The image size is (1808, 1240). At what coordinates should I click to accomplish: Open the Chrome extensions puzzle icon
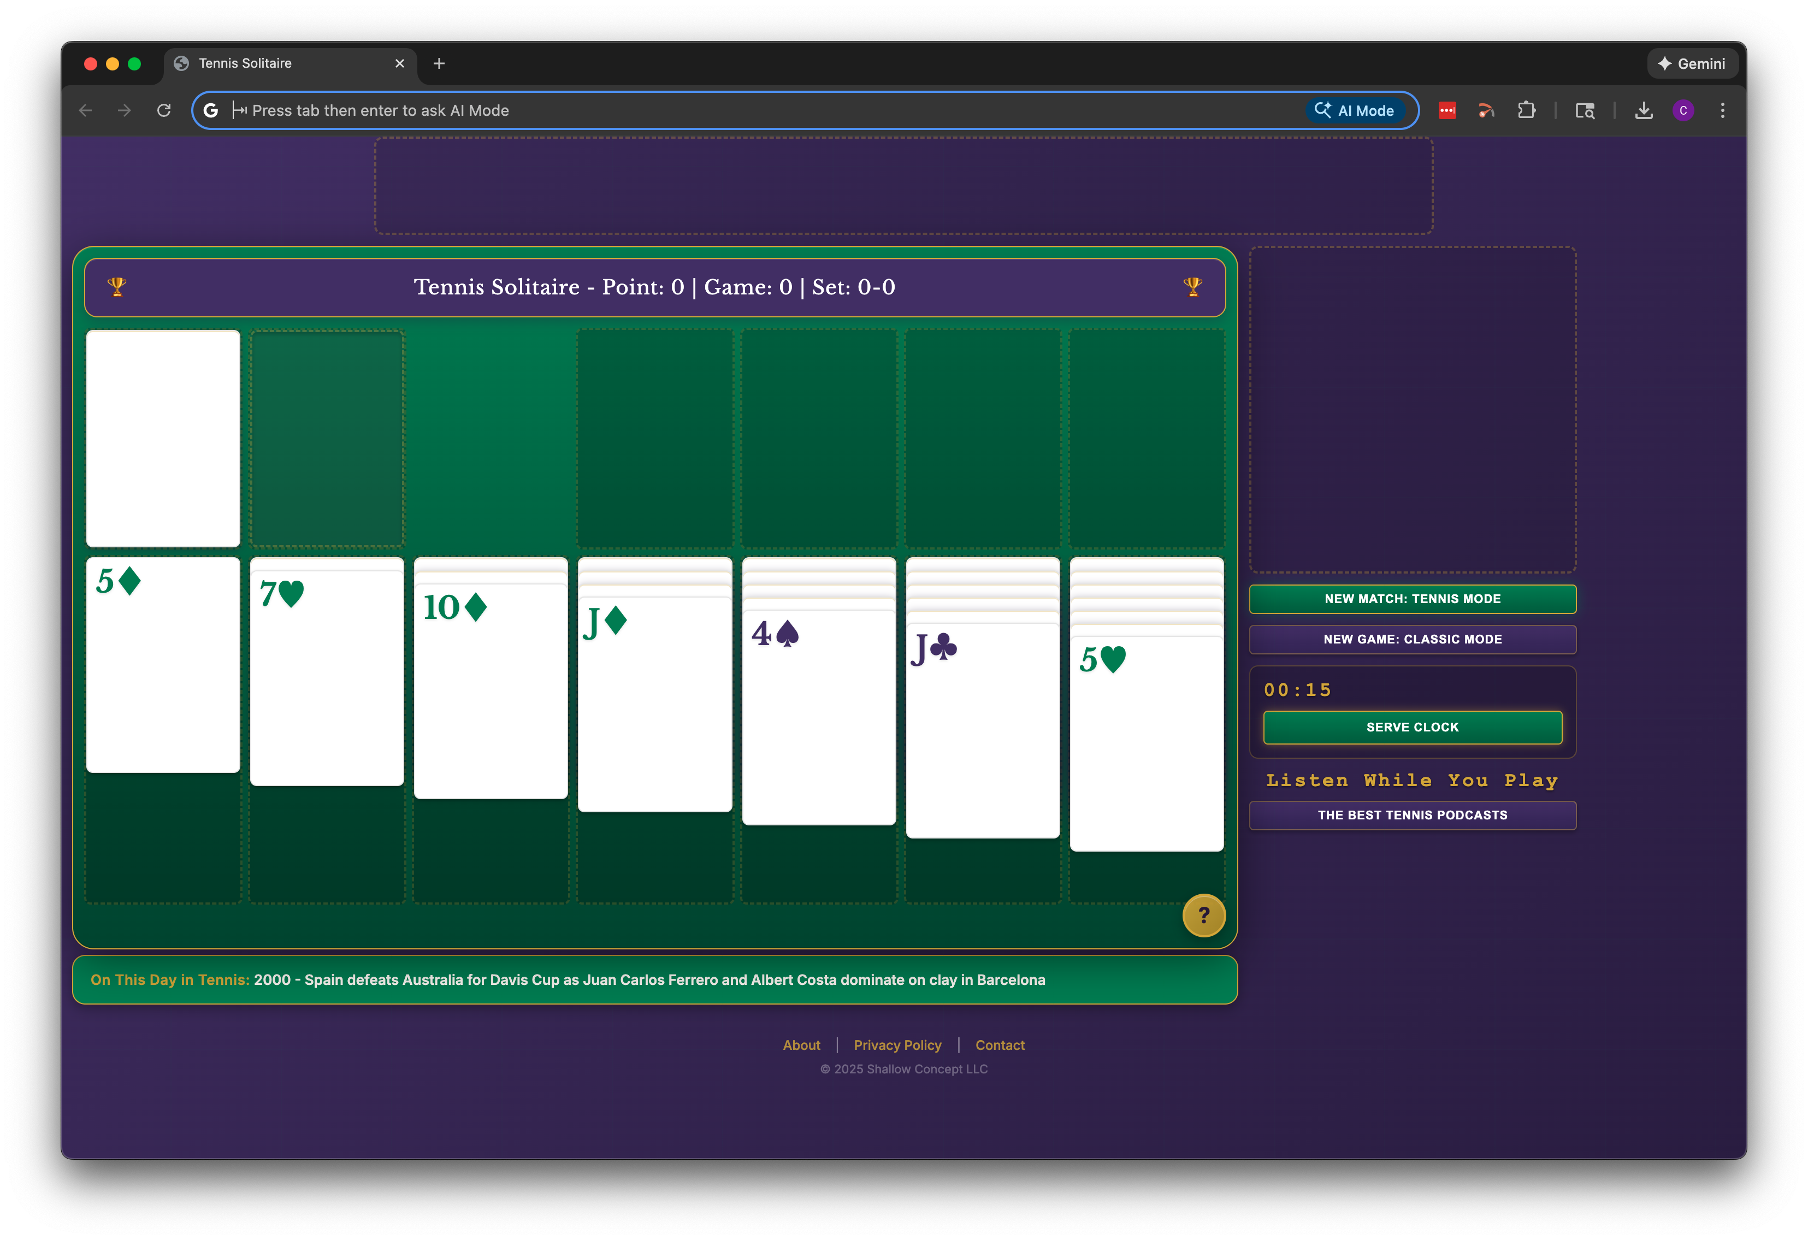[1526, 110]
